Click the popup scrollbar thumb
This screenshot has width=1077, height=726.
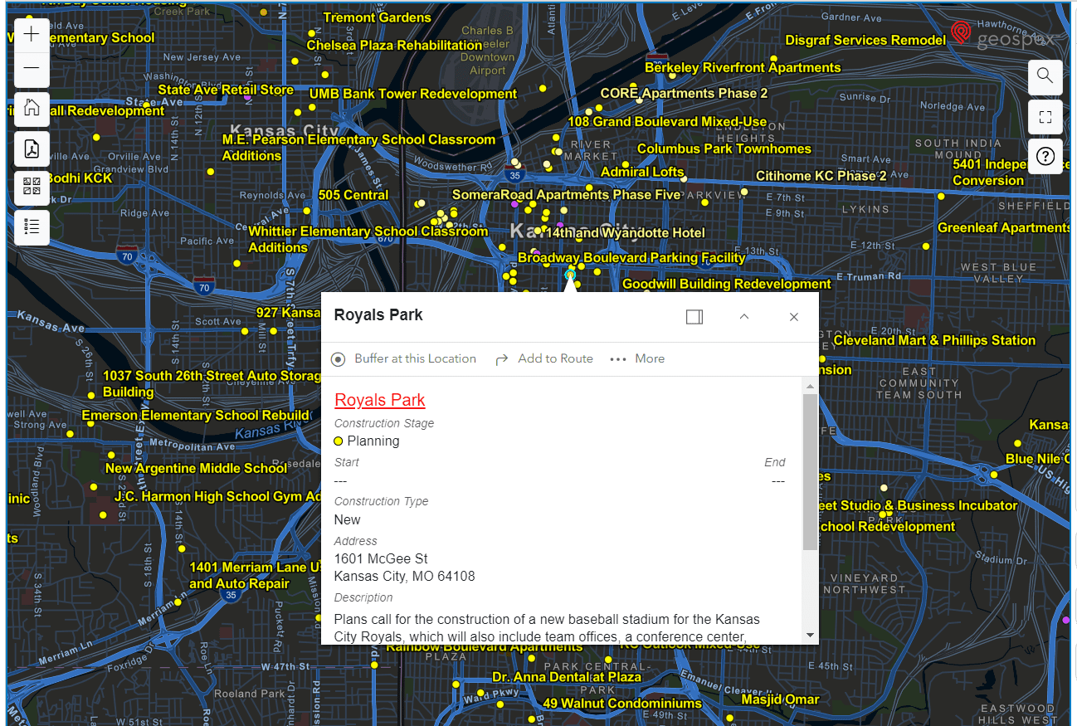[x=810, y=472]
